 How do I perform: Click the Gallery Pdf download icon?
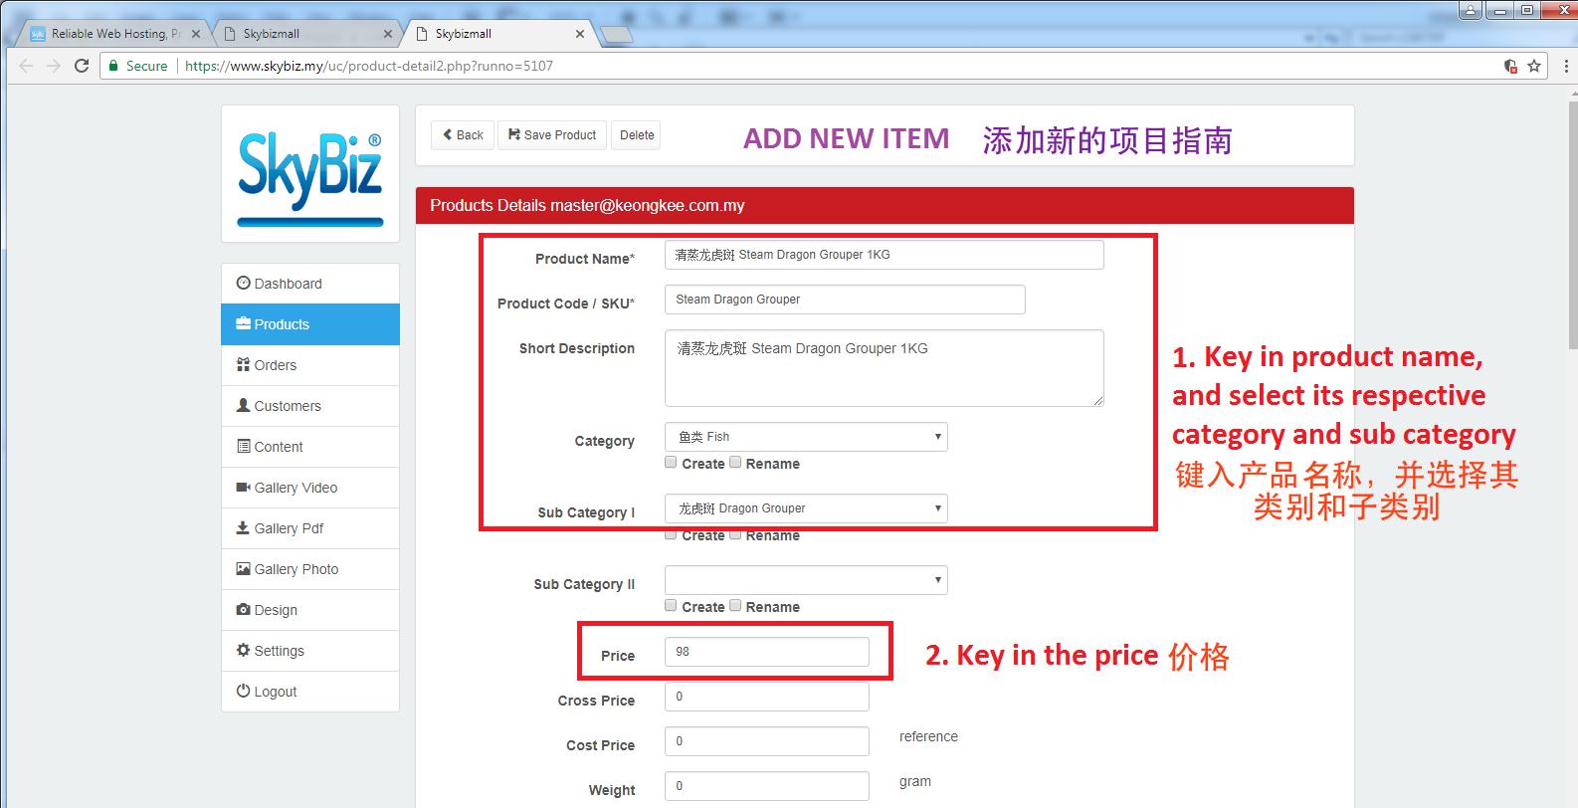243,527
